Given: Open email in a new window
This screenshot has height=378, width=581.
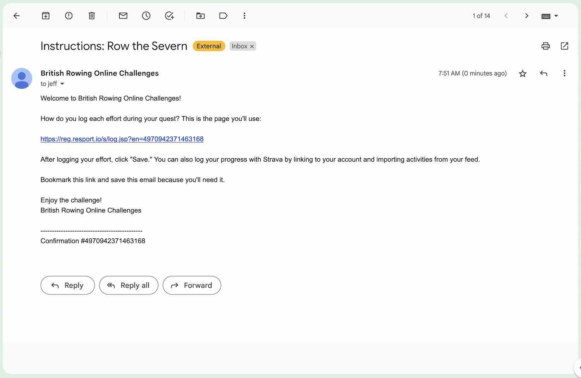Looking at the screenshot, I should pyautogui.click(x=564, y=46).
